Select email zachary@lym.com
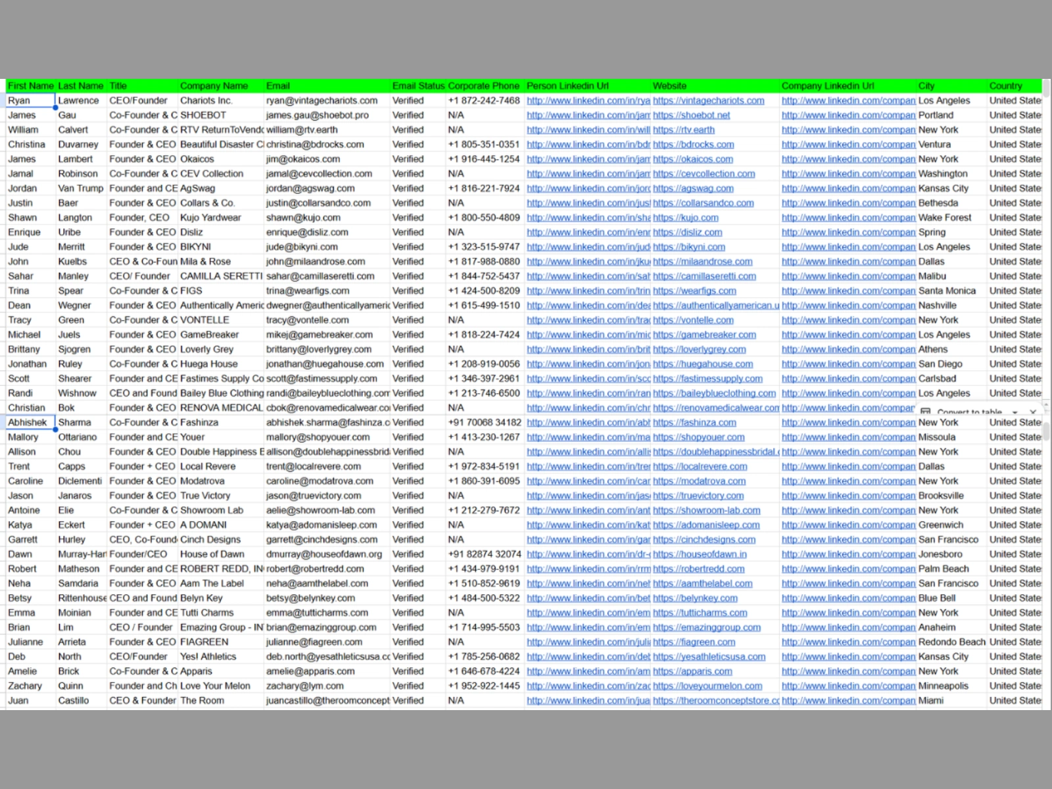 click(327, 686)
